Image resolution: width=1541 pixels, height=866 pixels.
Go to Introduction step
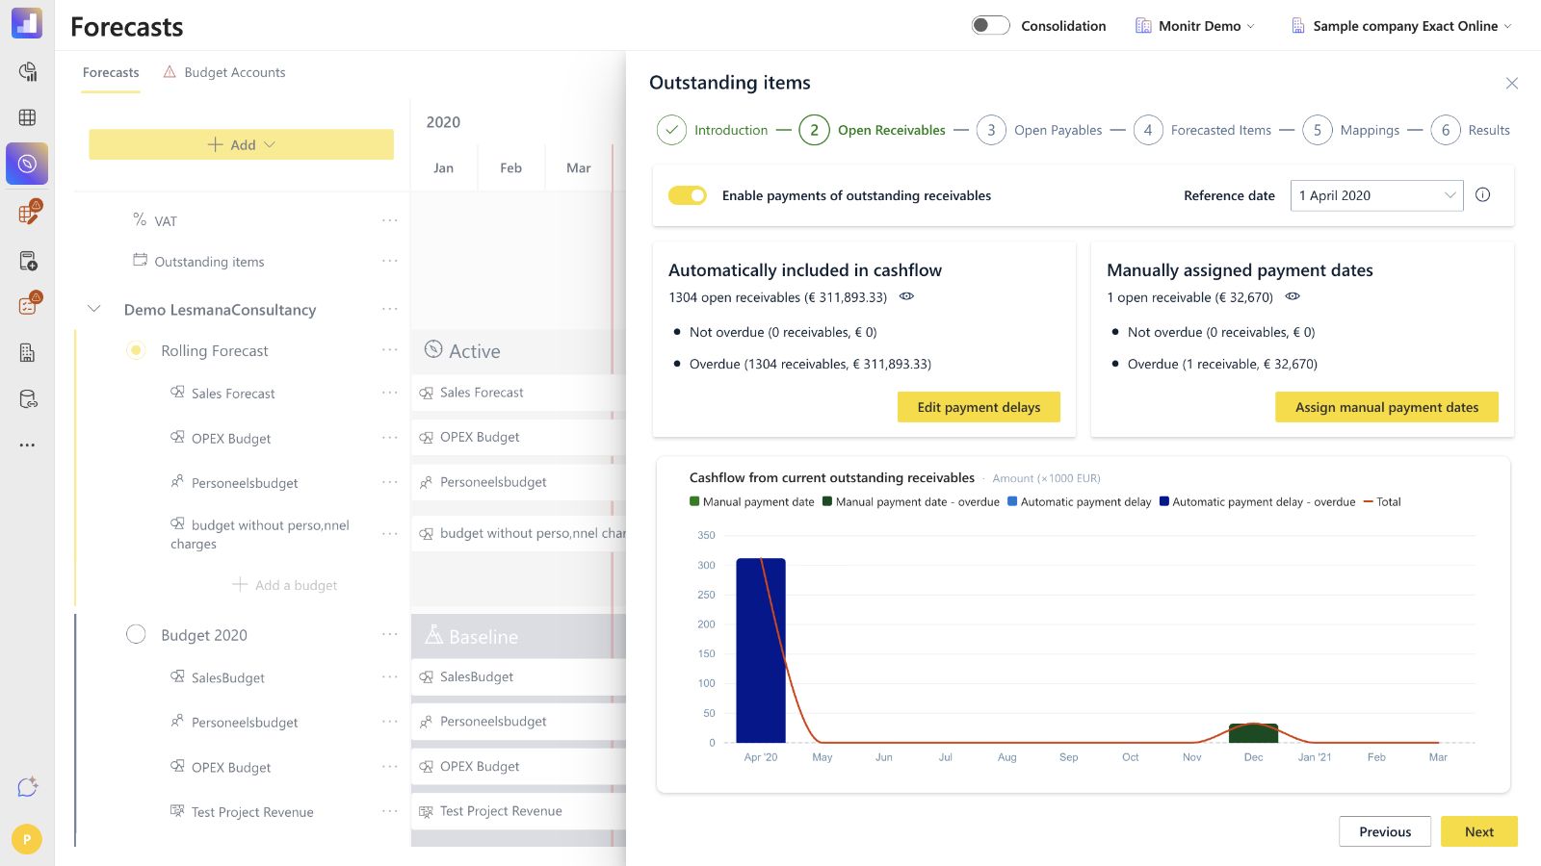coord(713,130)
